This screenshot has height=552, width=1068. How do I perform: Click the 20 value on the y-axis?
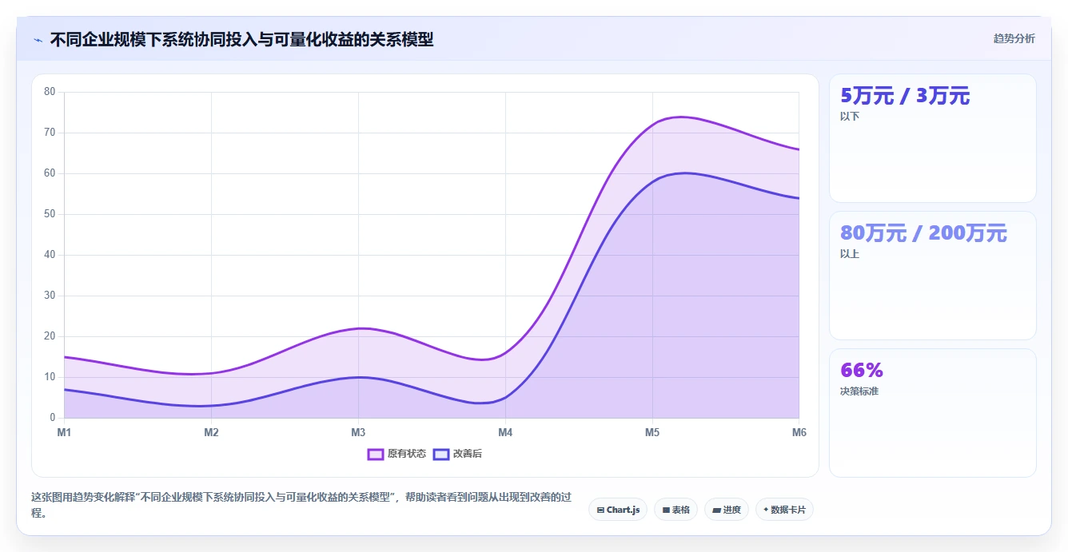(50, 336)
